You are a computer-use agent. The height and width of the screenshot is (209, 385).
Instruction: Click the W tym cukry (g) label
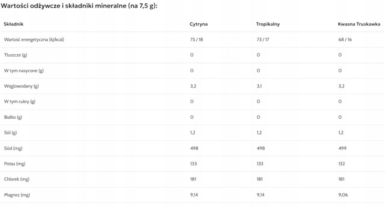pos(20,102)
